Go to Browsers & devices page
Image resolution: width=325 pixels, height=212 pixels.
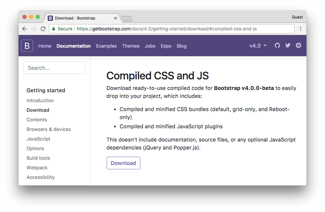coord(49,129)
